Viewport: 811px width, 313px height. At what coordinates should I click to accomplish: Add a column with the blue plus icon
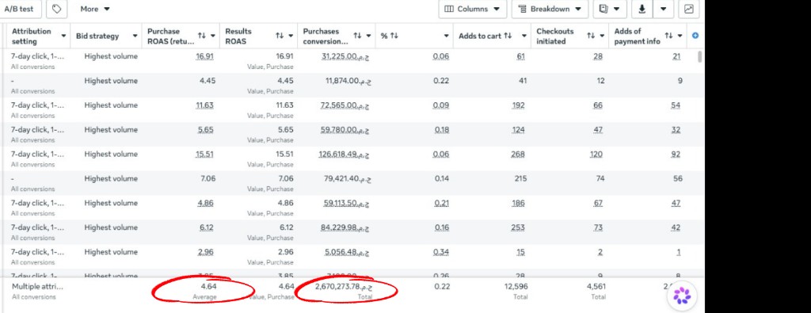pos(695,36)
